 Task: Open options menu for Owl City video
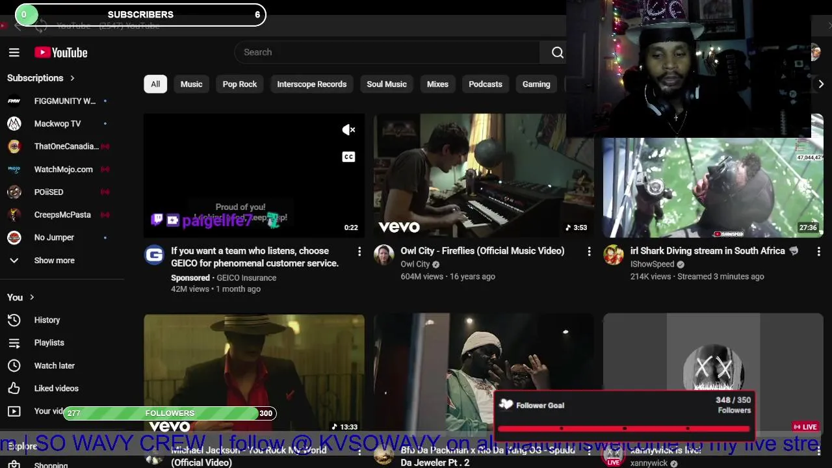pyautogui.click(x=589, y=251)
